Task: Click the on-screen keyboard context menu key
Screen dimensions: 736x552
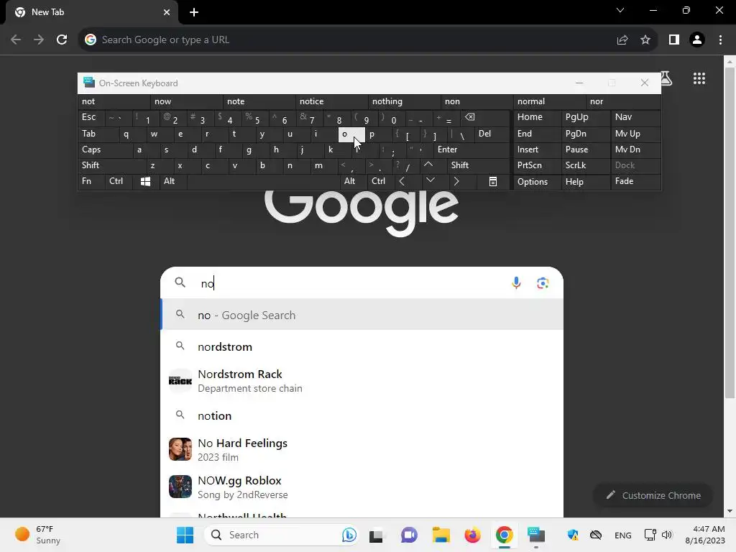Action: click(x=493, y=181)
